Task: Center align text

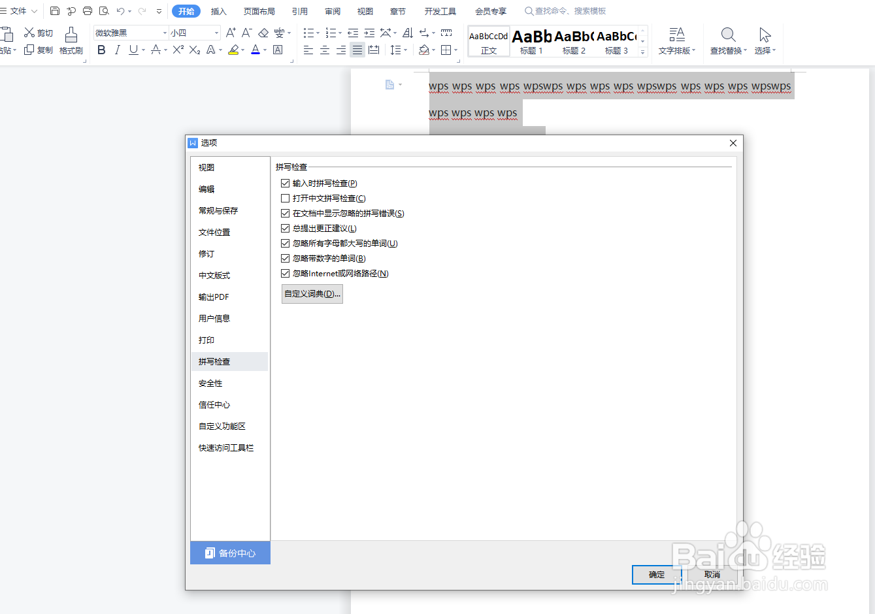Action: [x=325, y=50]
